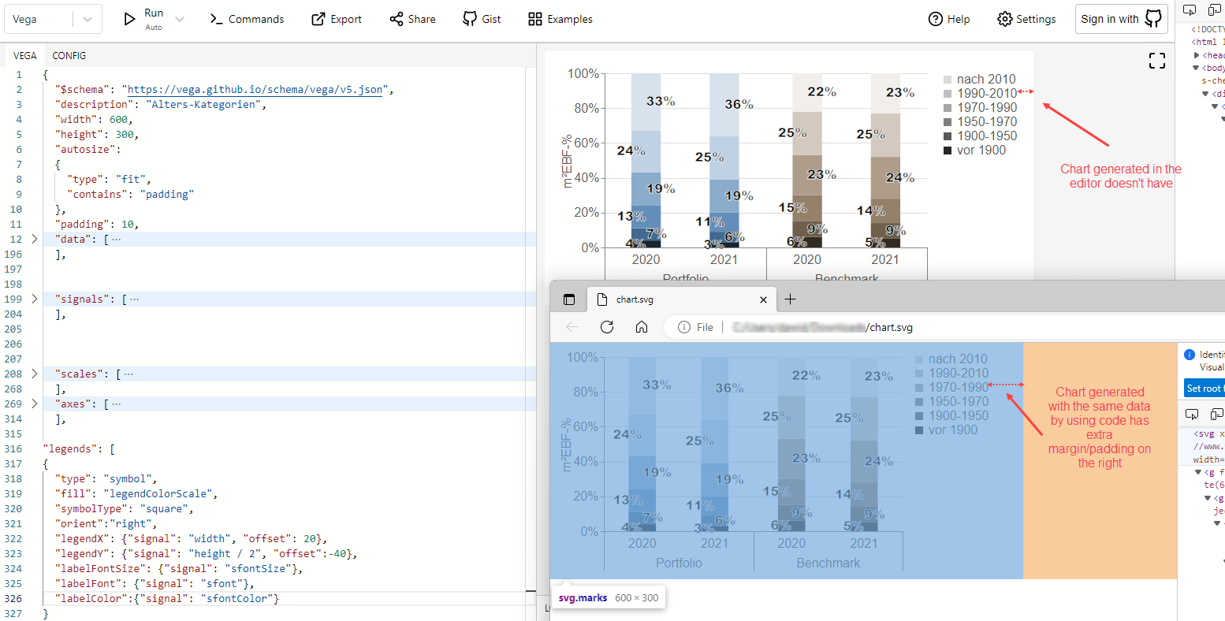Expand the folded "signals" block
The height and width of the screenshot is (621, 1225).
34,299
